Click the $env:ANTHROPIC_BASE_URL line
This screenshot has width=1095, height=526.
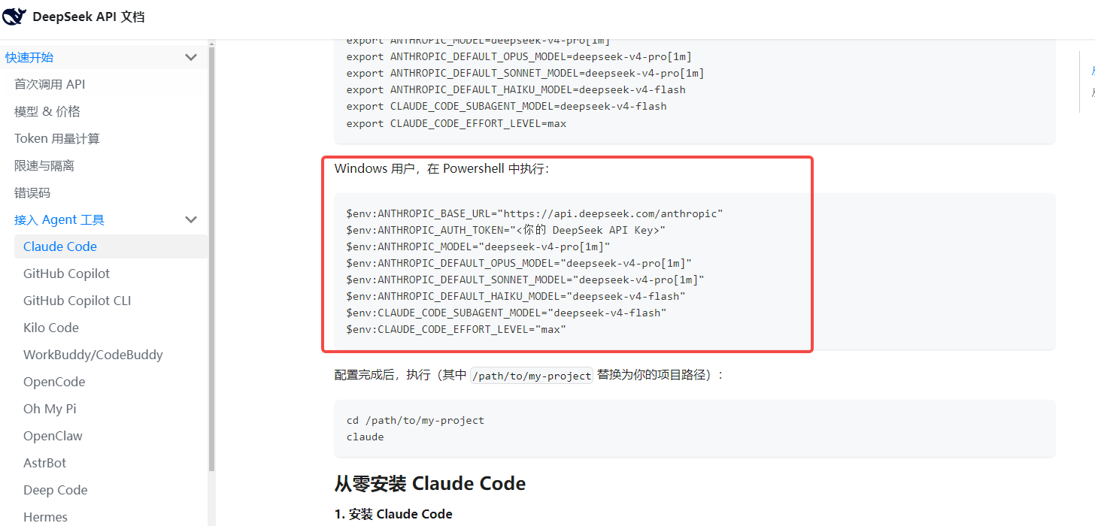click(535, 213)
